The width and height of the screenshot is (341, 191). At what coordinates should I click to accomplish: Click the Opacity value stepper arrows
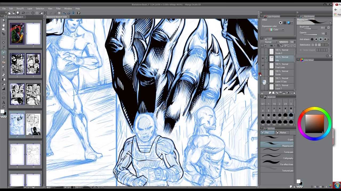[x=326, y=34]
